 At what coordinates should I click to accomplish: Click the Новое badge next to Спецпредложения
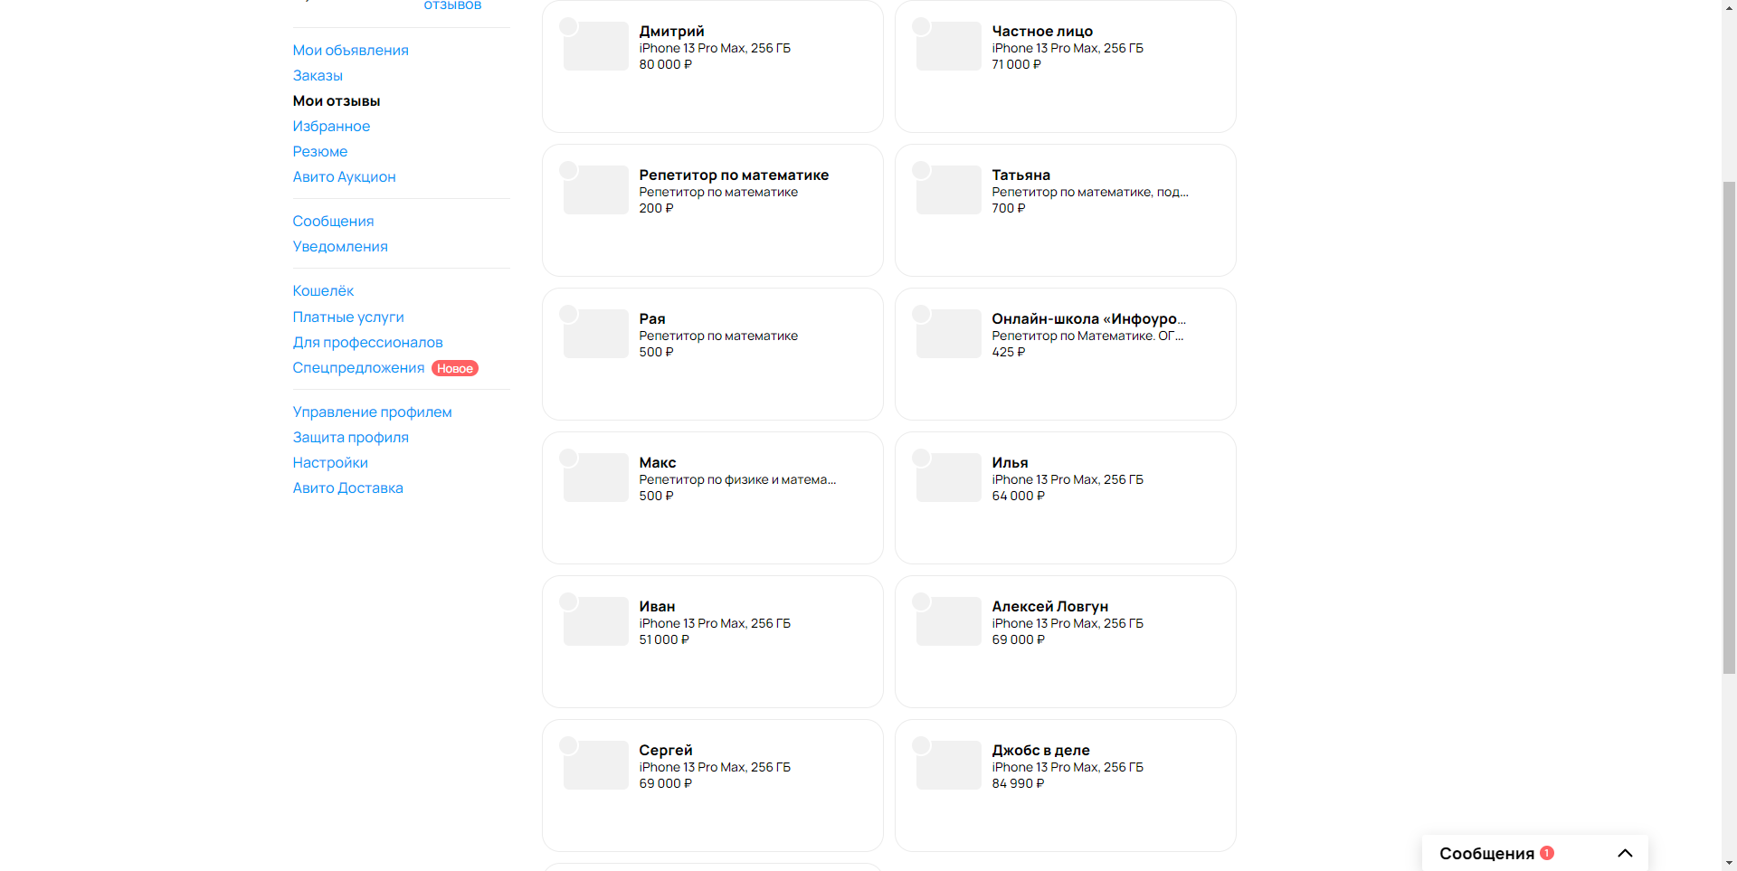(455, 368)
